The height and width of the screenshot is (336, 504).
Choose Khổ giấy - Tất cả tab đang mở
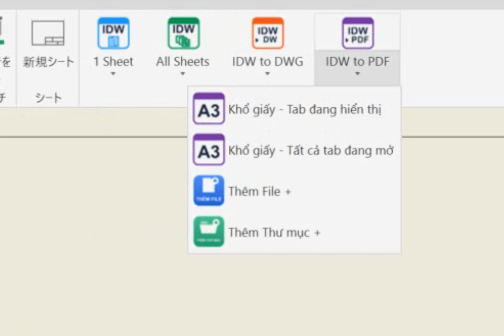pyautogui.click(x=294, y=150)
